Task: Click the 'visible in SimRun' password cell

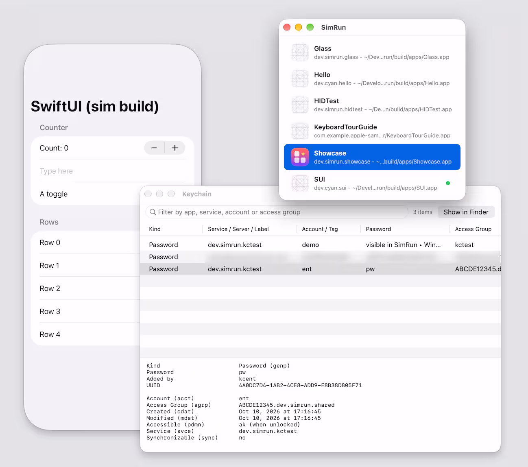Action: point(403,244)
